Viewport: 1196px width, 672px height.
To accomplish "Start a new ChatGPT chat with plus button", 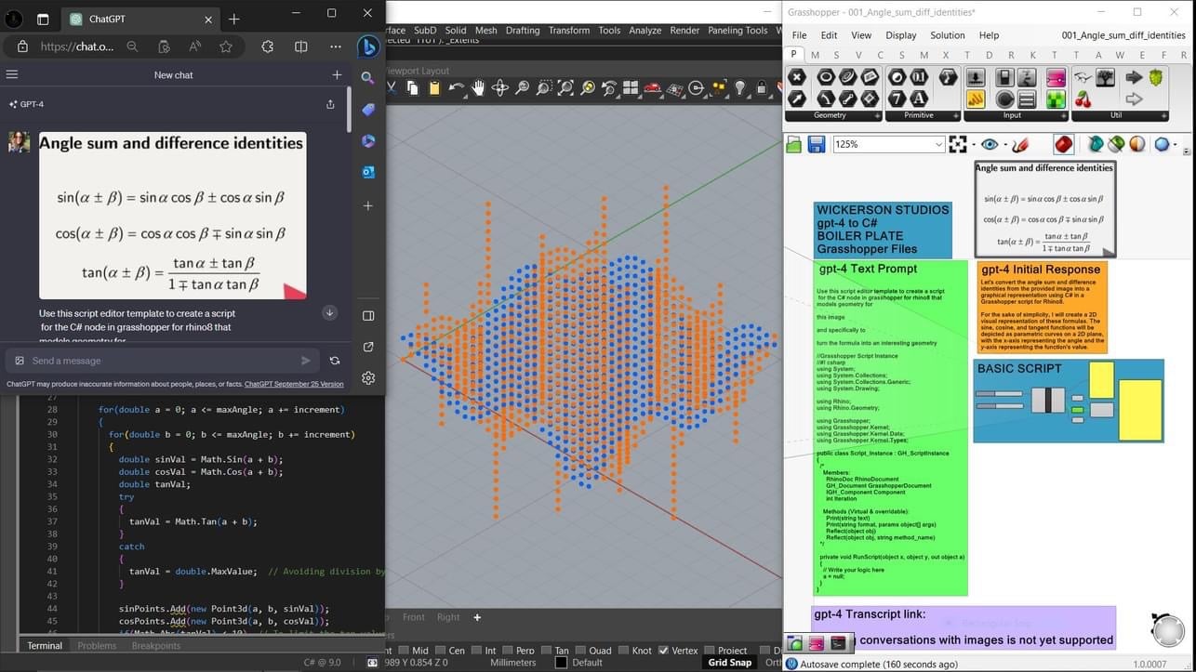I will 338,74.
